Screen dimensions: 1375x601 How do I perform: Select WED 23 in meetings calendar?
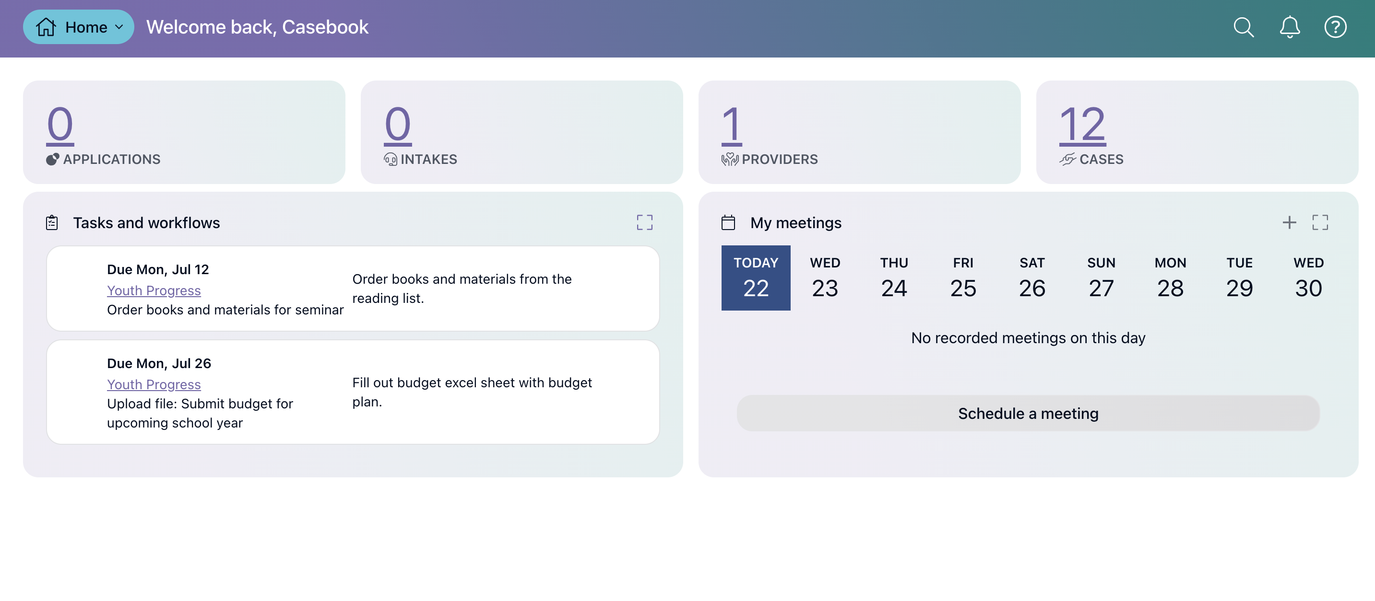click(x=825, y=278)
